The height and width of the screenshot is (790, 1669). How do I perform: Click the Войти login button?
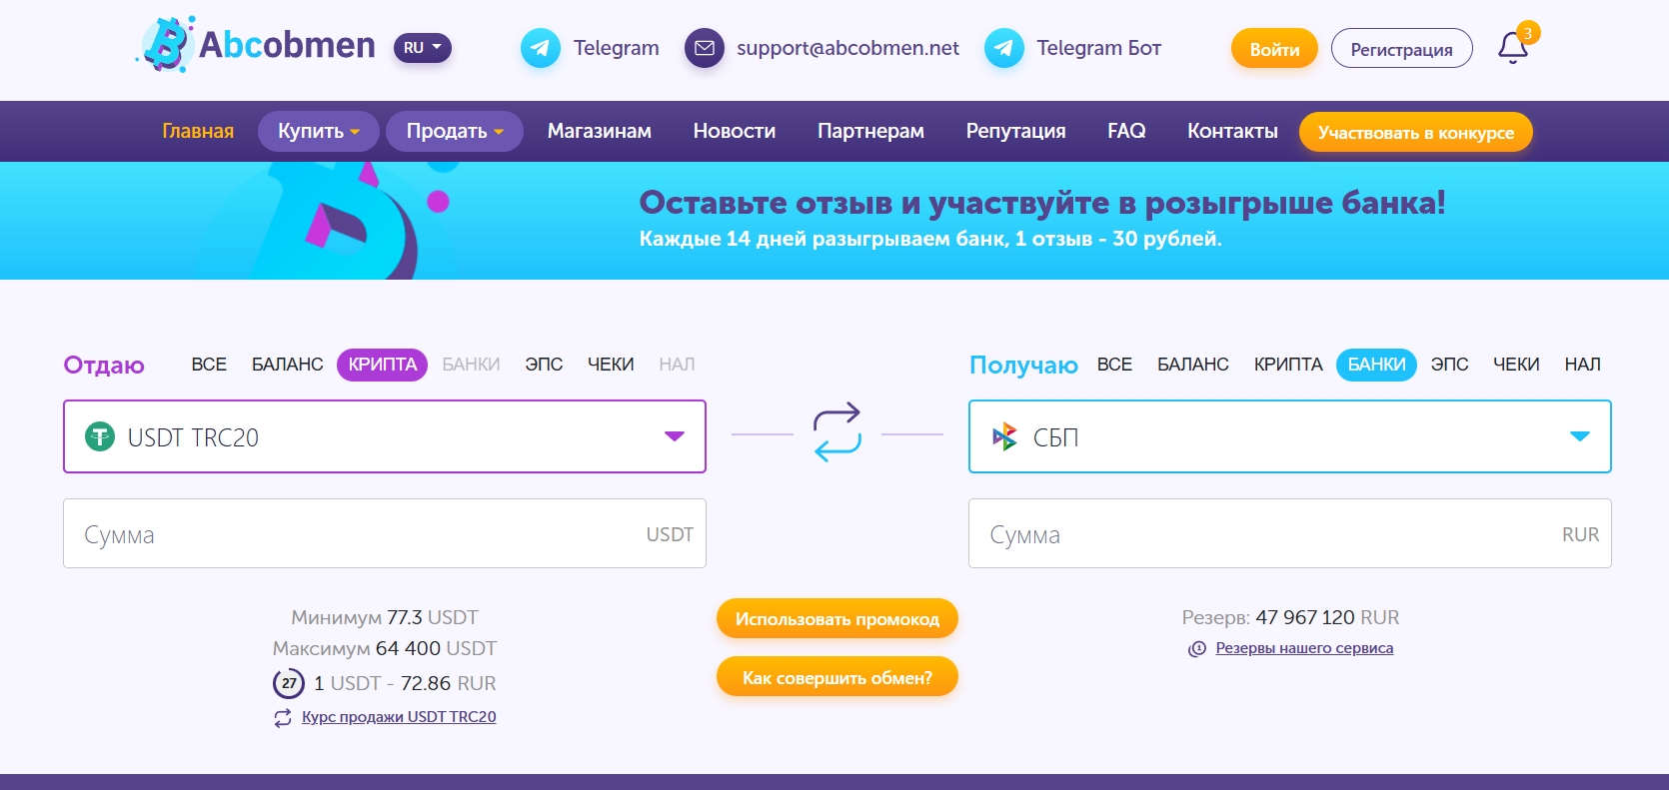(1274, 48)
